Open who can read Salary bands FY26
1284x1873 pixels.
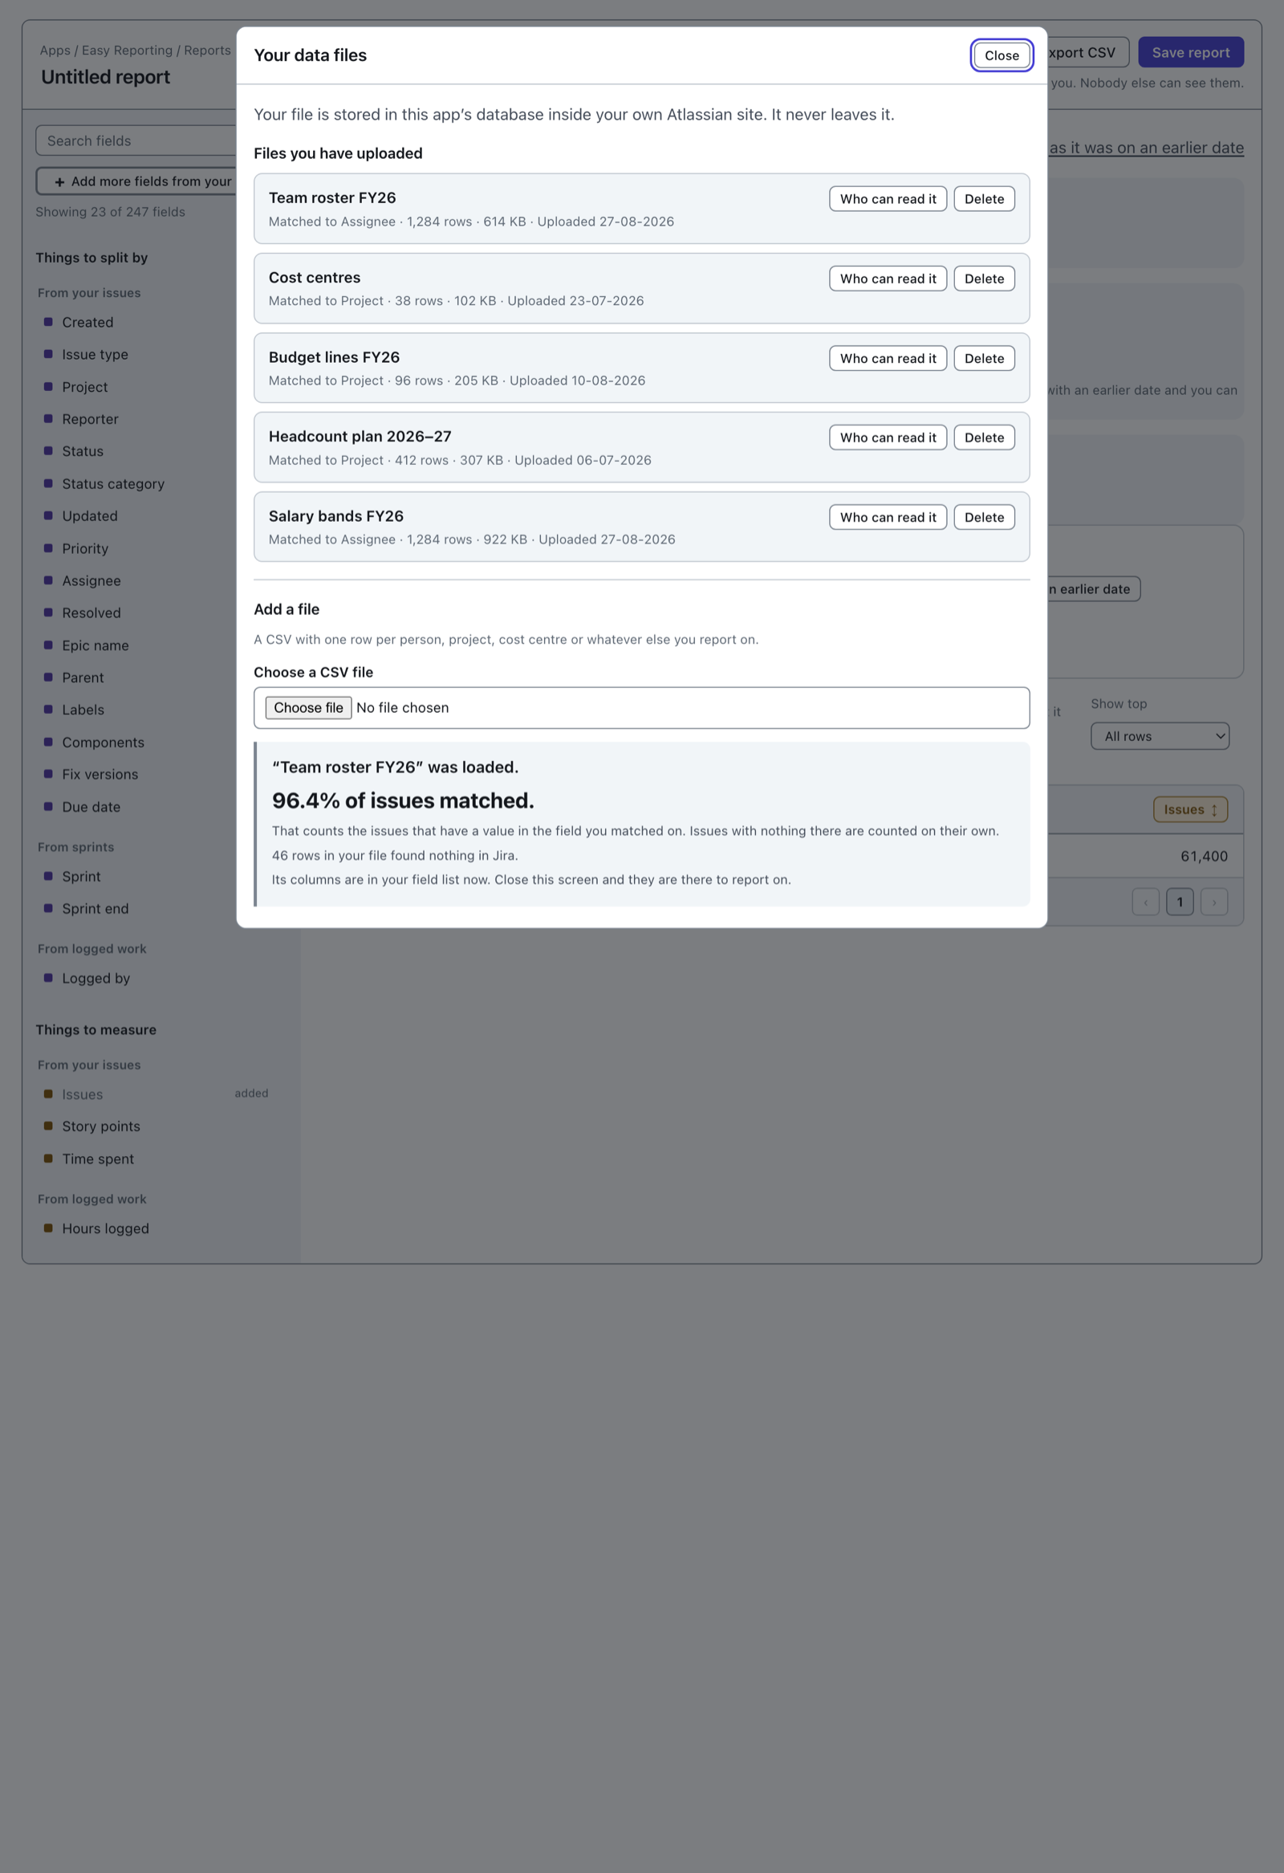pos(888,517)
